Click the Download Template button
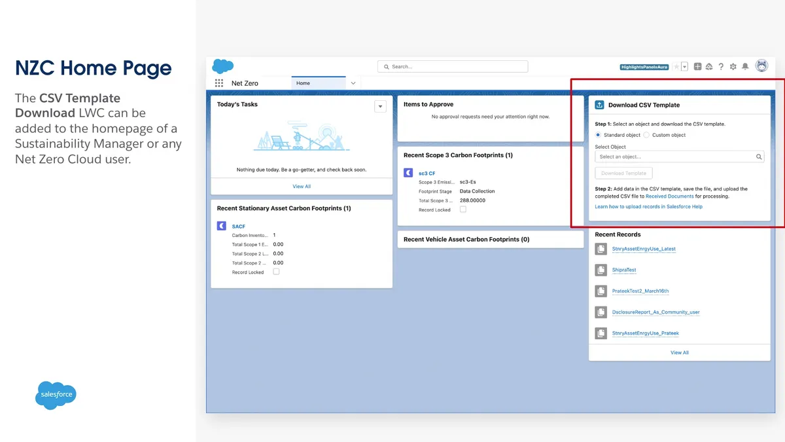 point(623,174)
